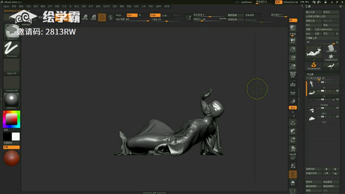The image size is (345, 194).
Task: Toggle the Rgb button
Action: click(x=132, y=15)
